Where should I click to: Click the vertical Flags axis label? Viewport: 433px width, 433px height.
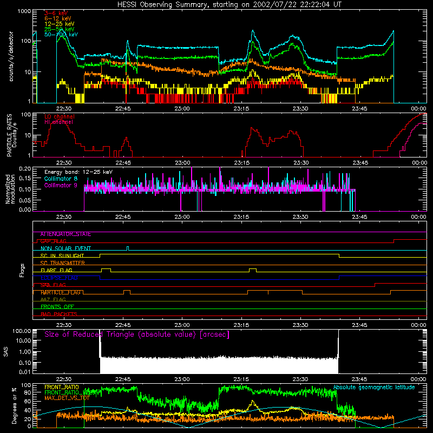[x=22, y=270]
